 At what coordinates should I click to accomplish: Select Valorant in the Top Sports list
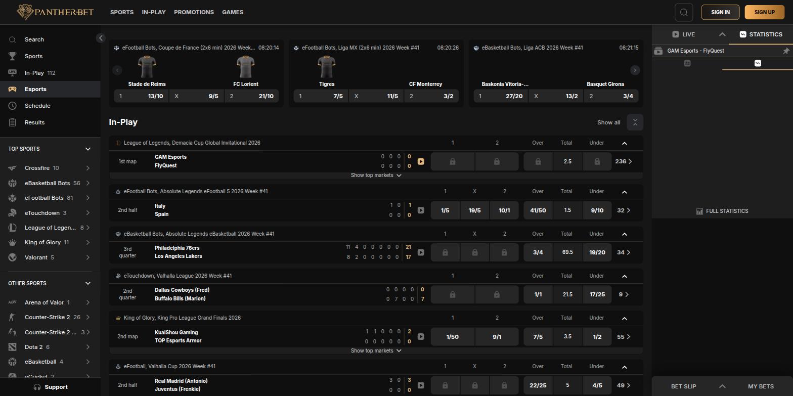click(50, 257)
